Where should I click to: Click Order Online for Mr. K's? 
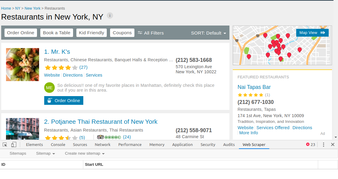[63, 100]
